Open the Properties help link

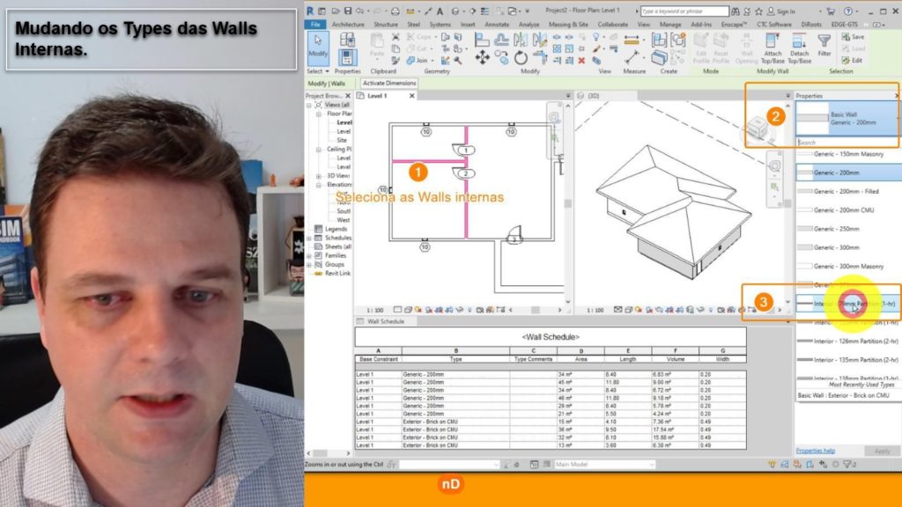pos(816,451)
